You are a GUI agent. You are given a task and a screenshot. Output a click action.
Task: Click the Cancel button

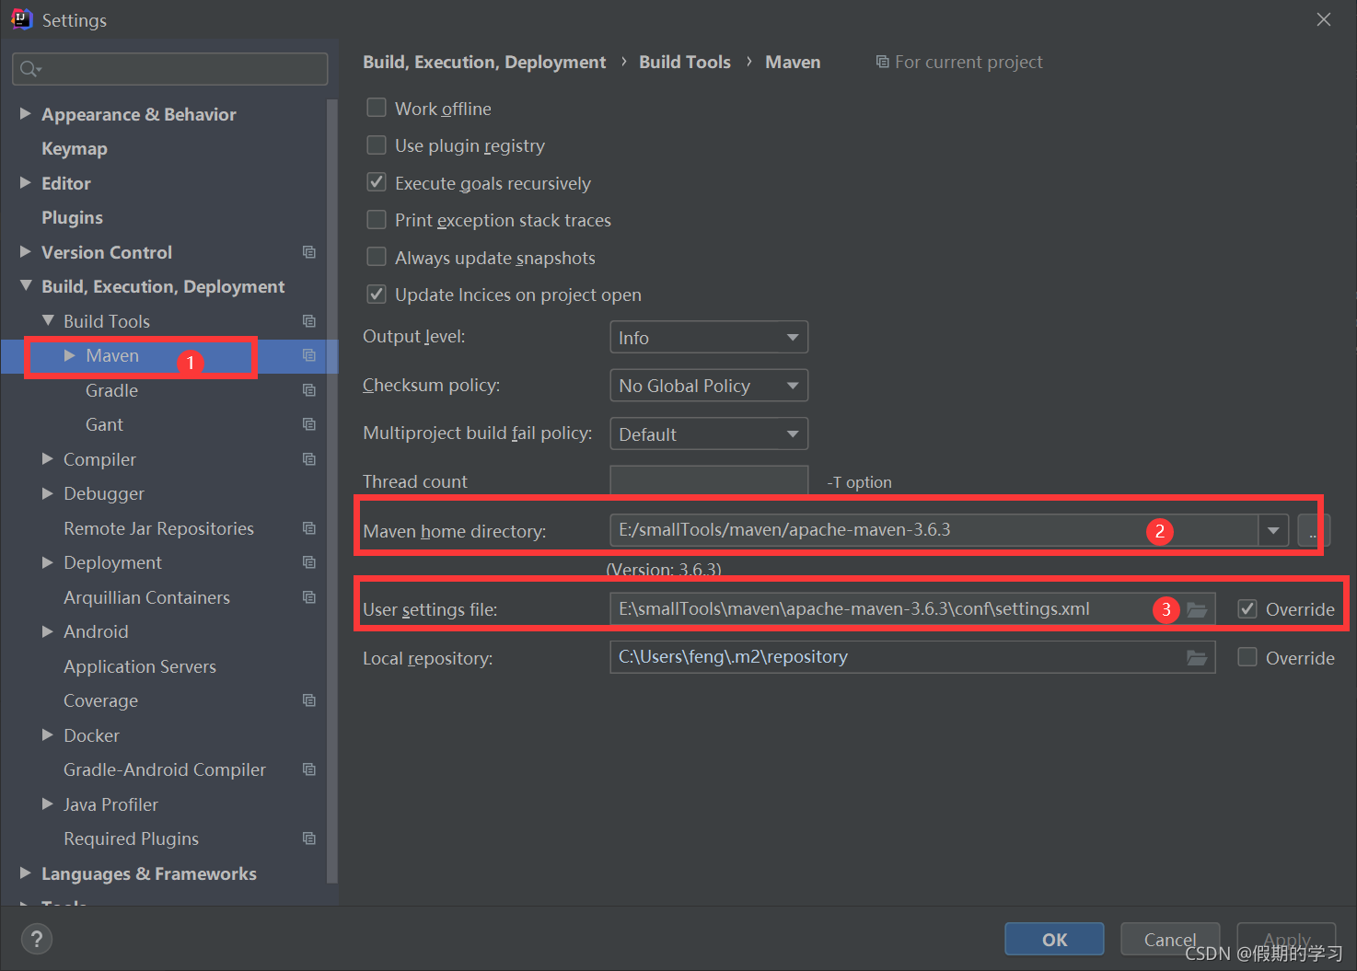click(x=1170, y=939)
